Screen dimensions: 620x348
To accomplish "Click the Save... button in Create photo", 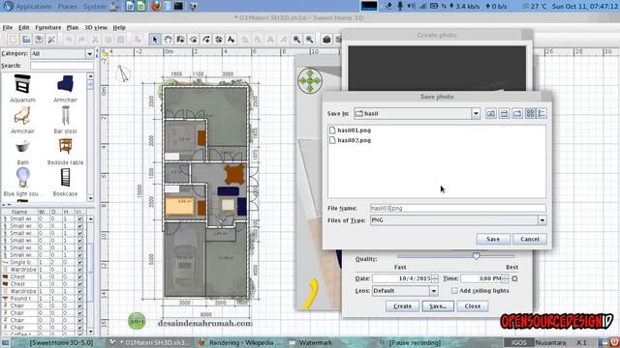I will 438,306.
